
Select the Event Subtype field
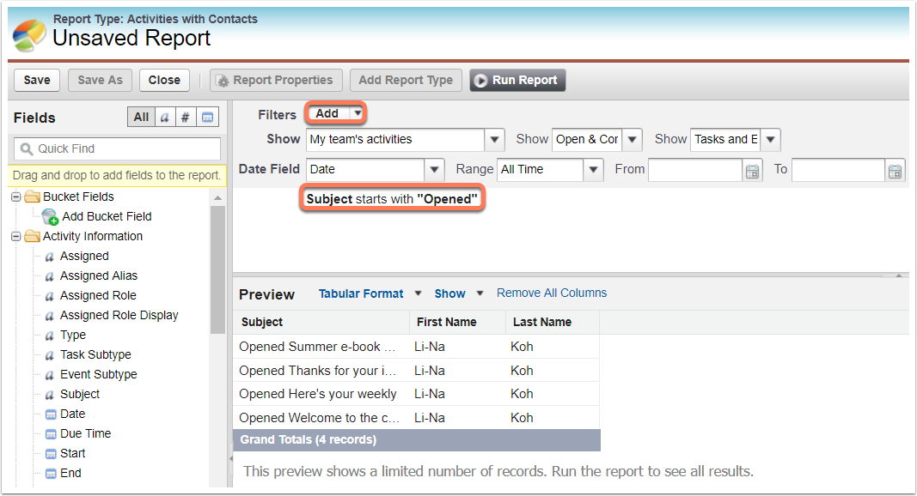99,375
